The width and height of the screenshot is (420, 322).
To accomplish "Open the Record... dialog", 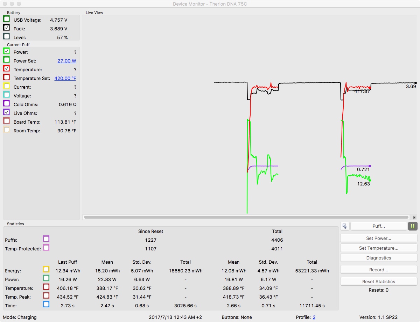I will pos(379,270).
